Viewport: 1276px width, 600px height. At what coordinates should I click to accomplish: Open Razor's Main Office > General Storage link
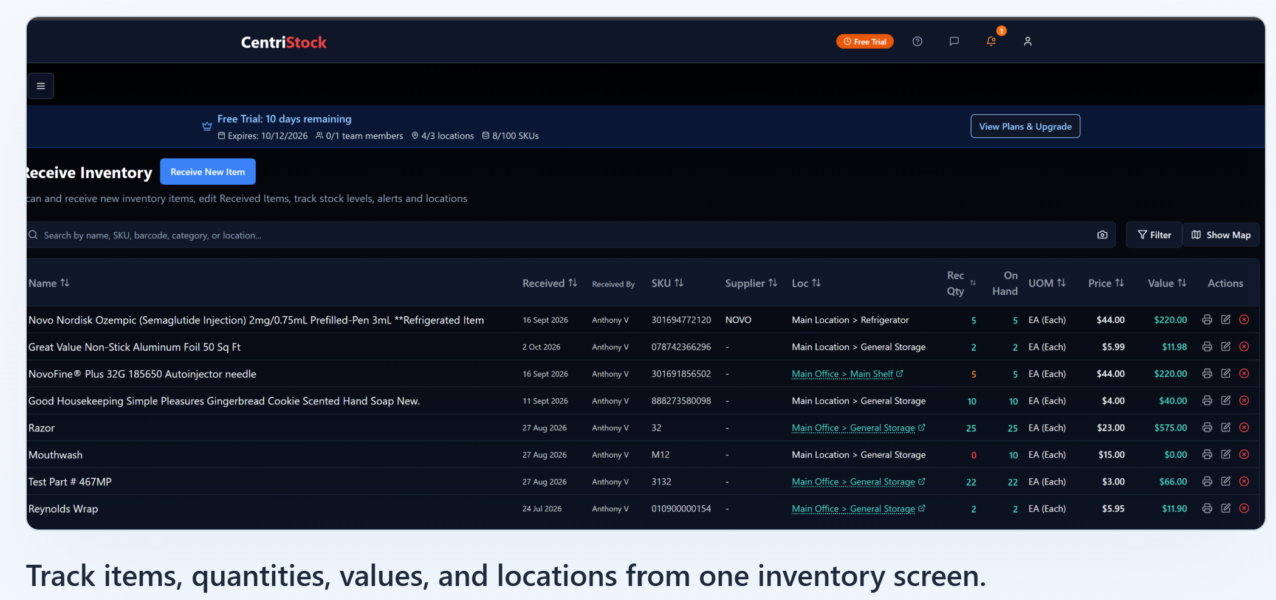(858, 428)
